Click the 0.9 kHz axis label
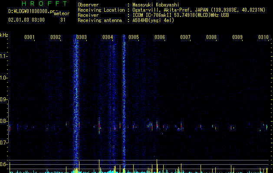This screenshot has width=273, height=173. pos(4,99)
